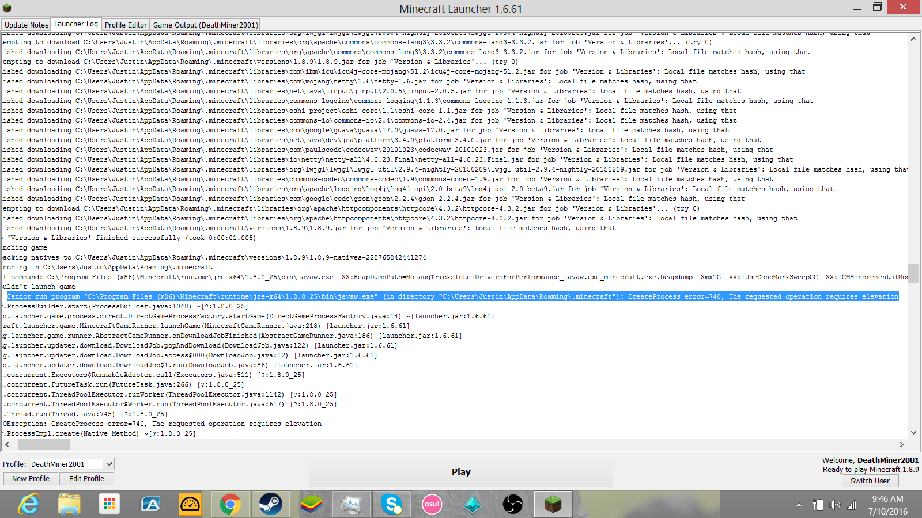The height and width of the screenshot is (518, 922).
Task: Open the Profile Editor tab
Action: [126, 25]
